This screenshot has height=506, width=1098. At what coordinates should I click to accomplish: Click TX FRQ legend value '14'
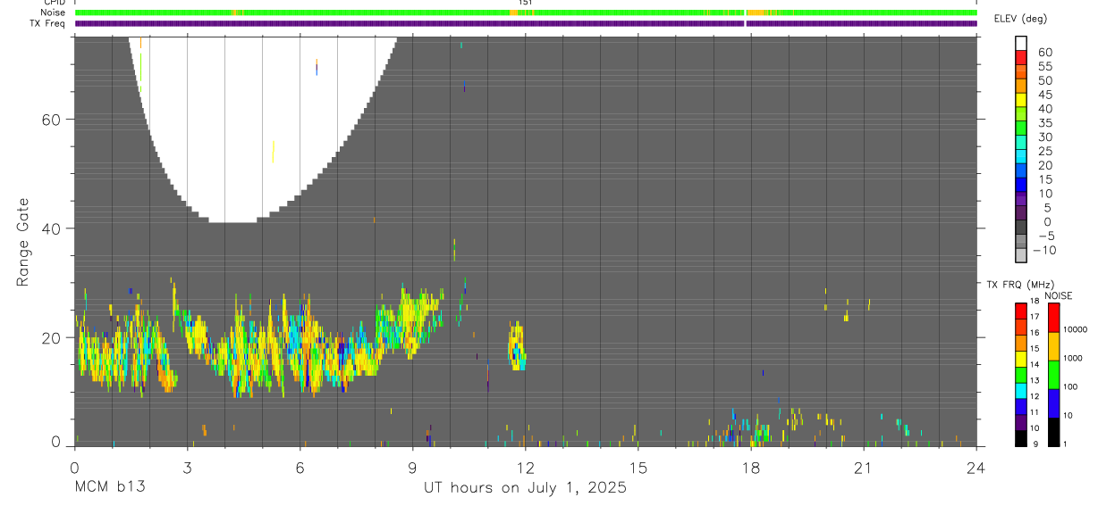click(1035, 364)
